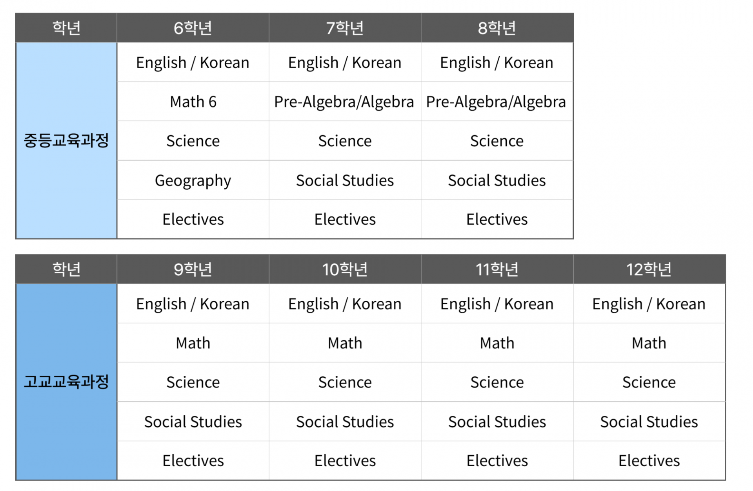This screenshot has height=491, width=753.
Task: Select English / Korean under 11학년
Action: tap(497, 304)
